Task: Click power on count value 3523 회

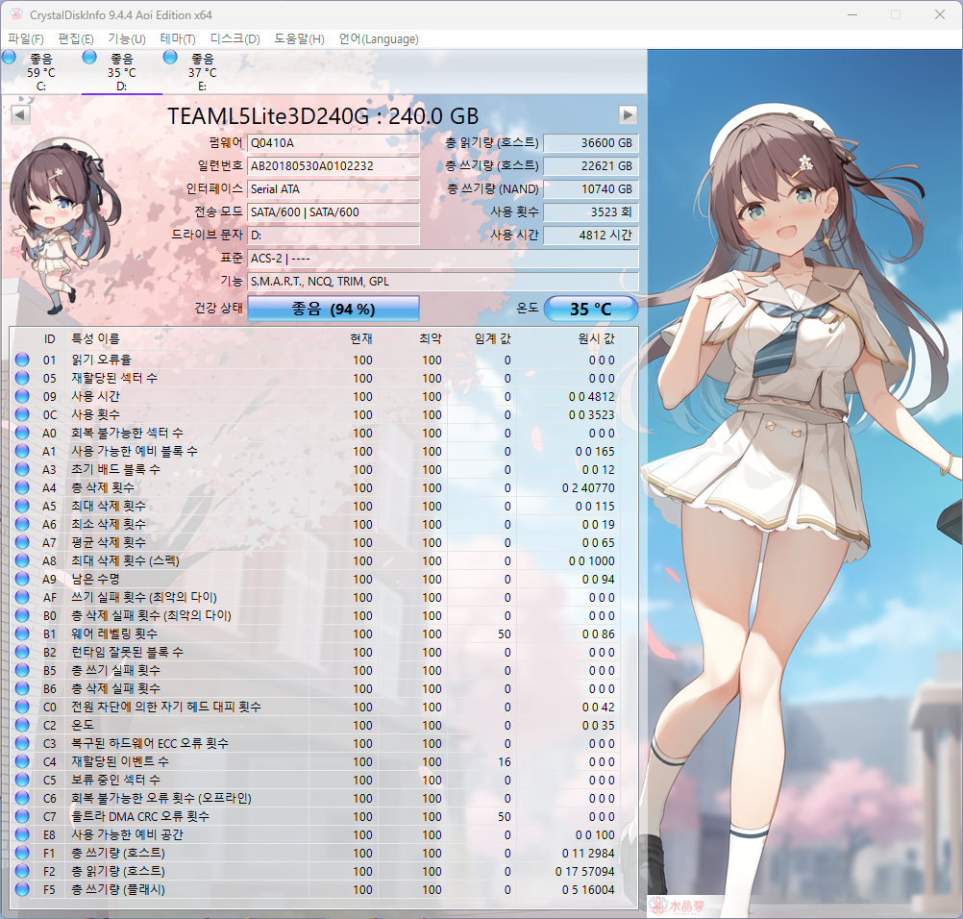Action: [591, 211]
